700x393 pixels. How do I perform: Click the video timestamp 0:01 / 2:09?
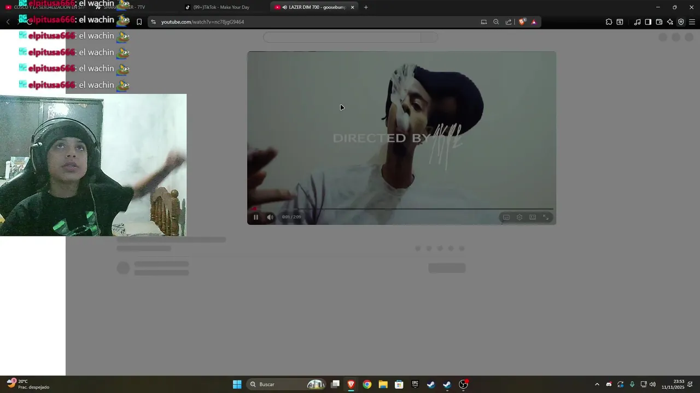[291, 217]
